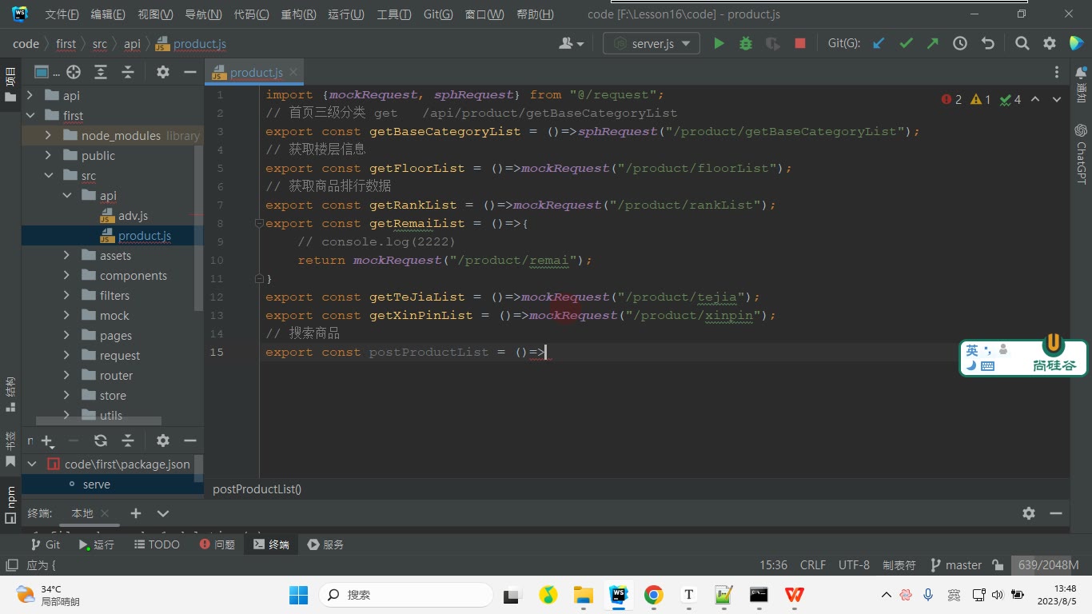Click the memory indicator 639/2048M

[x=1048, y=565]
